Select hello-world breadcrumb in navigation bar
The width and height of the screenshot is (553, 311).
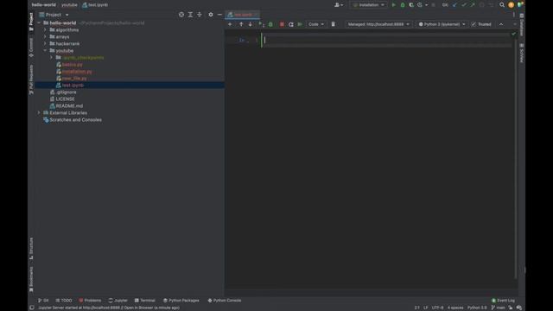click(44, 5)
